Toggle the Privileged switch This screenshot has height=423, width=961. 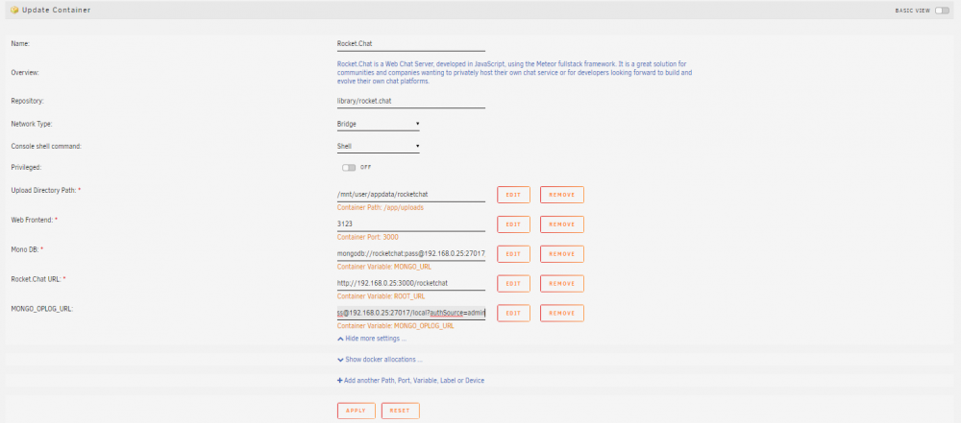point(349,167)
